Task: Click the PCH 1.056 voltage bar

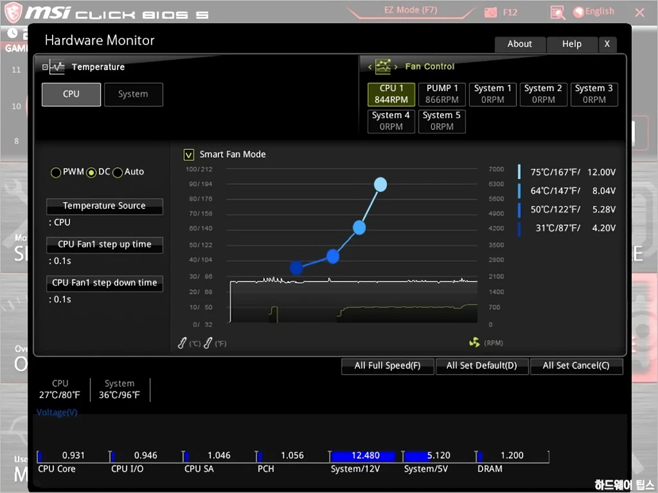Action: coord(293,456)
